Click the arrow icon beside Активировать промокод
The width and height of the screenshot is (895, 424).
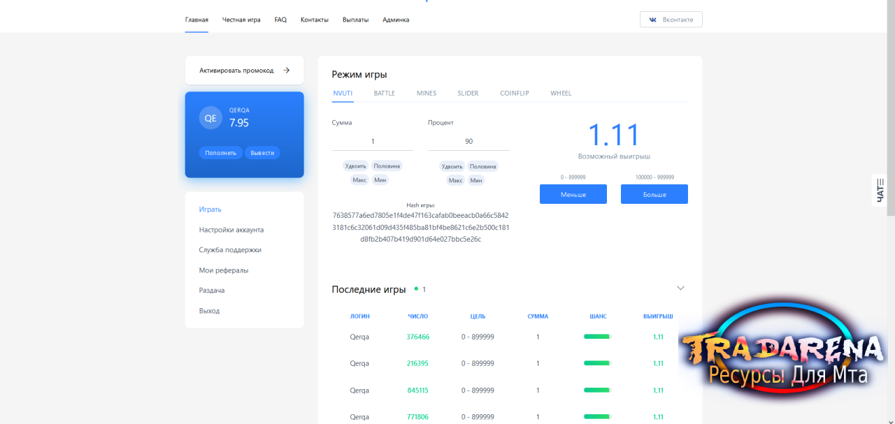point(287,70)
